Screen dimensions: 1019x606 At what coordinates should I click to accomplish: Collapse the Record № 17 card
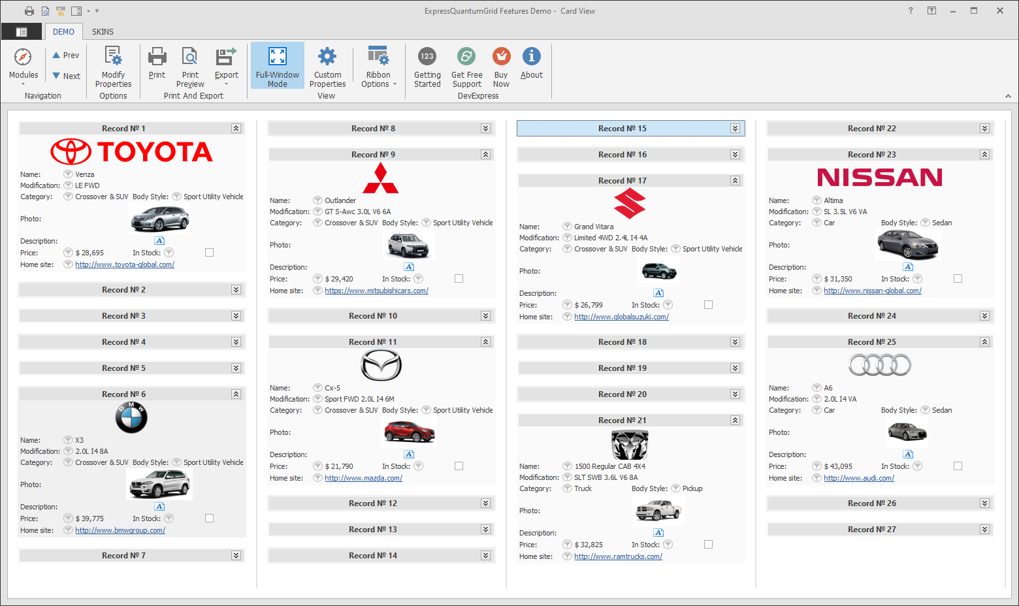pos(735,181)
